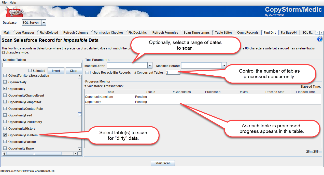Screen dimensions: 324x175
Task: Switch to the Table Editor tab
Action: pyautogui.click(x=223, y=33)
